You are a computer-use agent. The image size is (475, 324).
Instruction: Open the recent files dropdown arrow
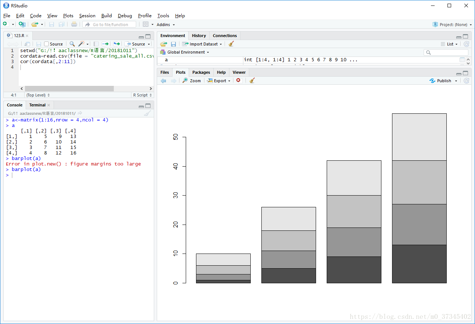[x=42, y=25]
